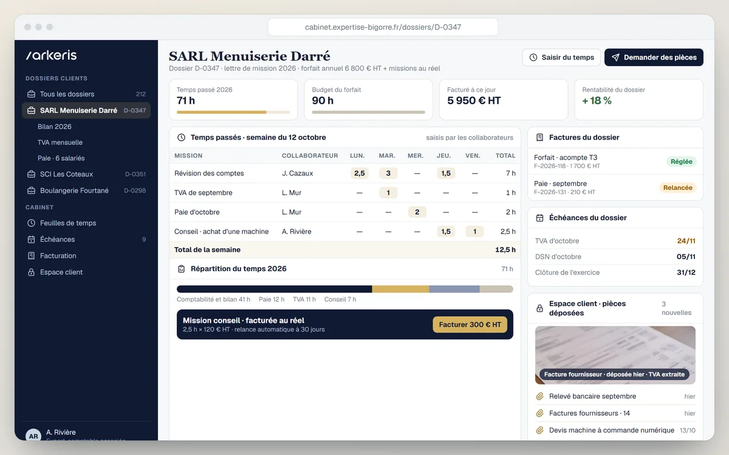Click Rentabilité du dossier +18 % card

(x=638, y=99)
